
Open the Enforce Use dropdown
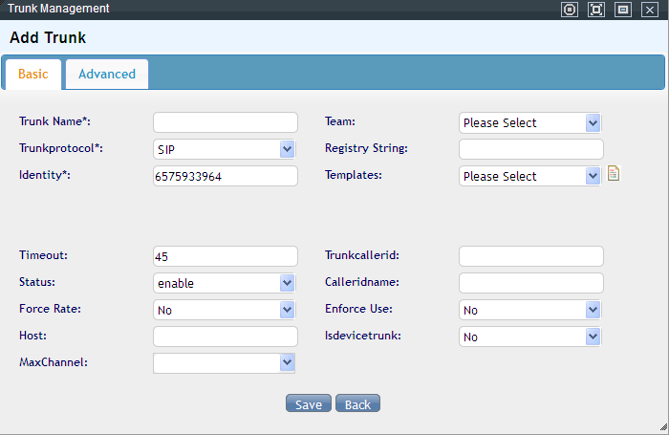pyautogui.click(x=530, y=310)
